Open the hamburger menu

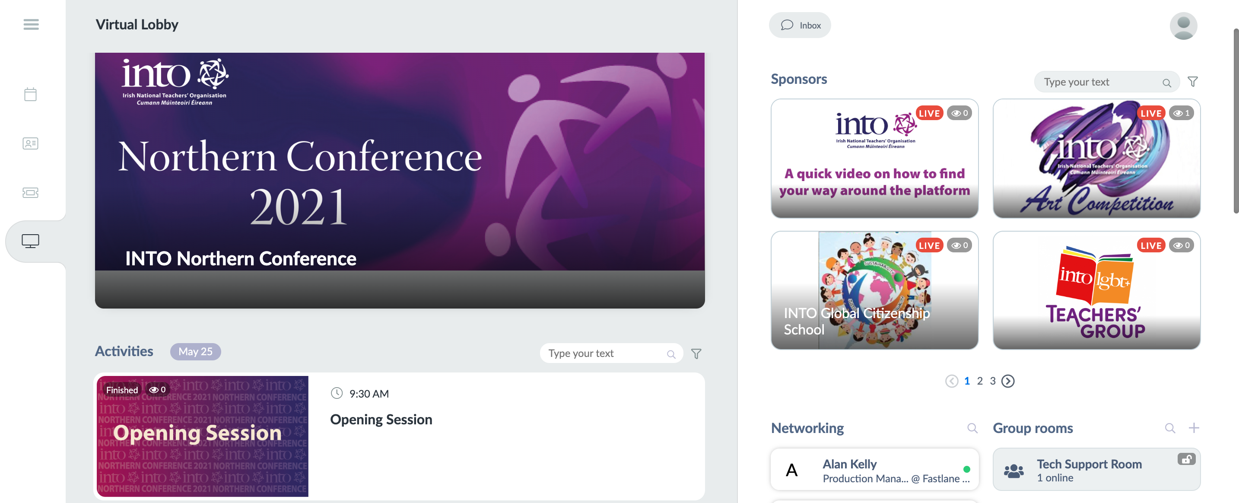(31, 24)
